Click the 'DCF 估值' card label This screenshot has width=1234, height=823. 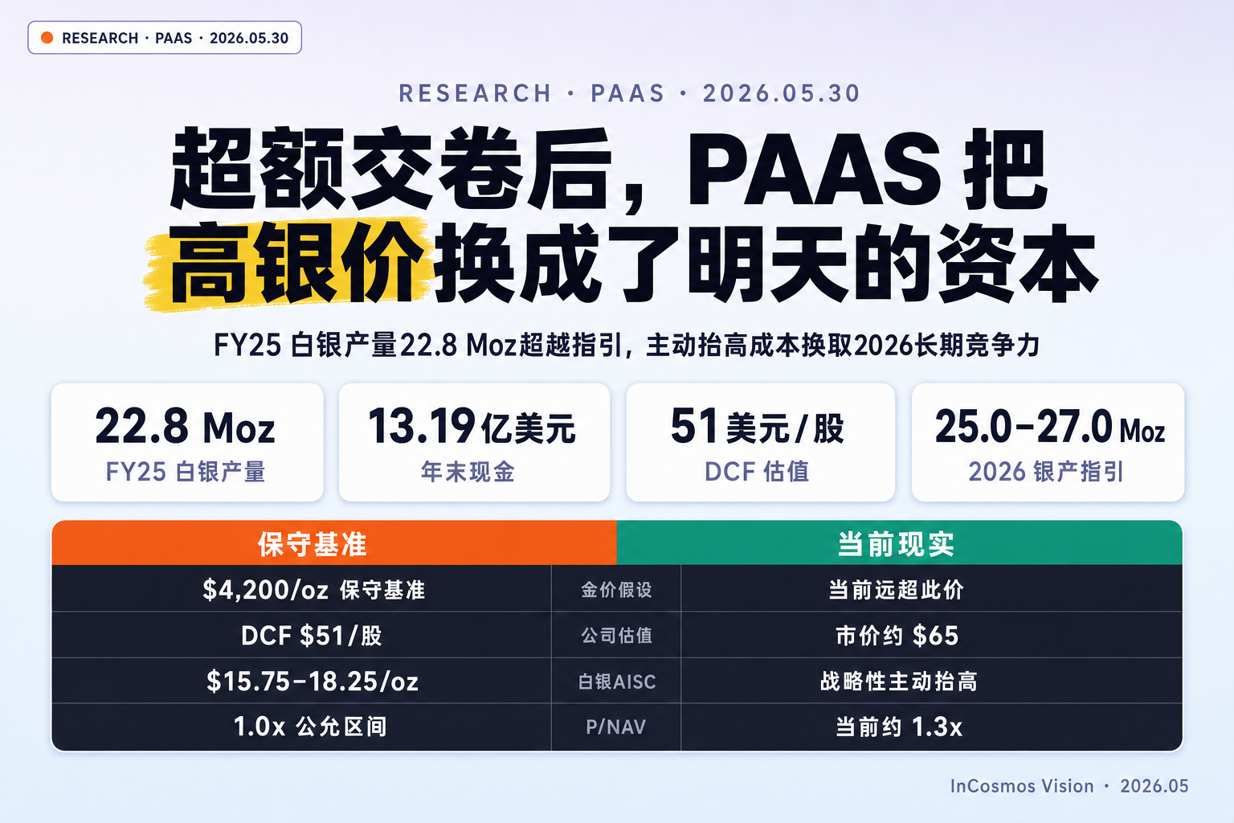757,472
